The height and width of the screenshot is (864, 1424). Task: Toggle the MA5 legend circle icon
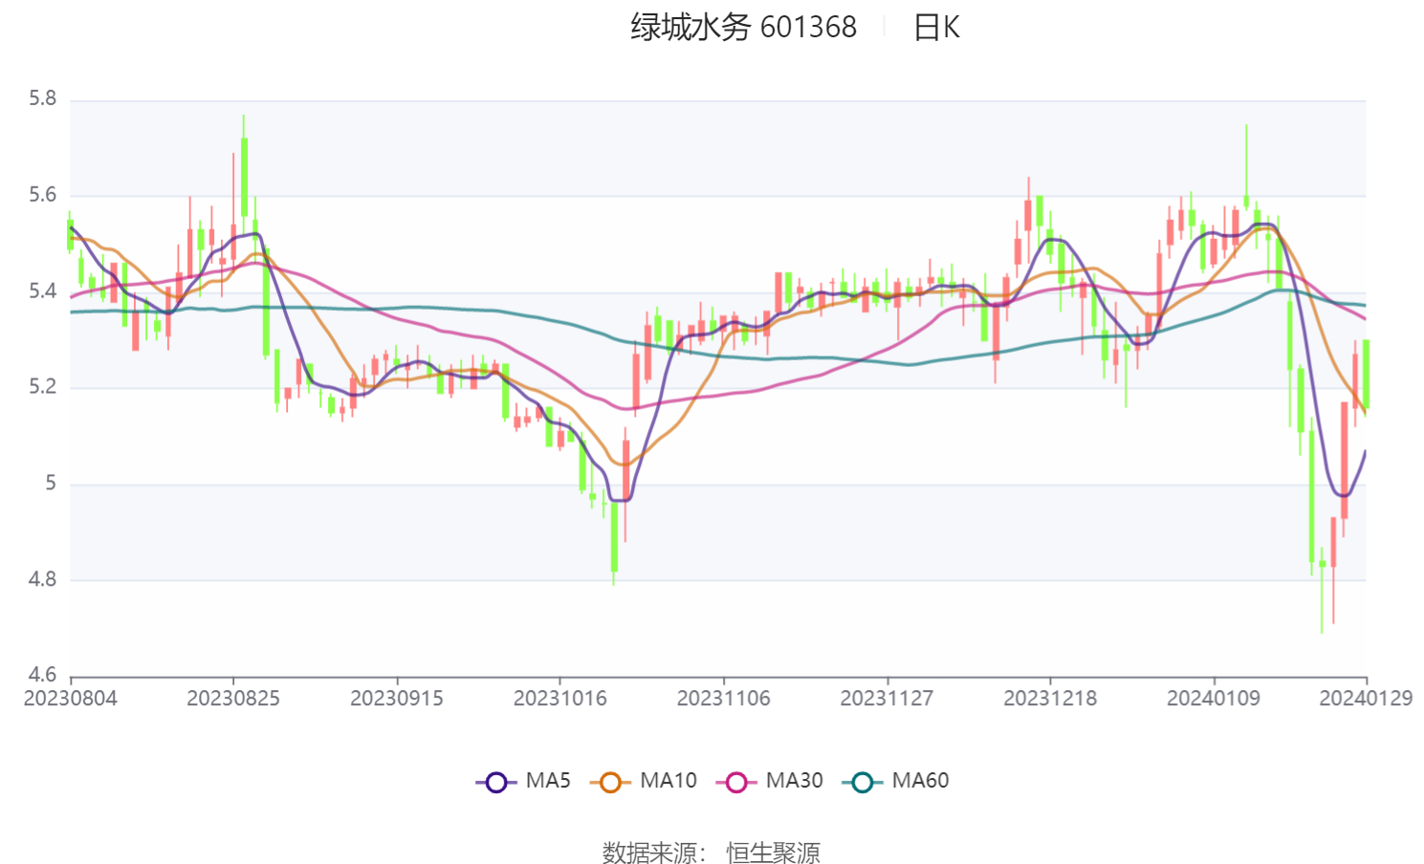pos(496,782)
